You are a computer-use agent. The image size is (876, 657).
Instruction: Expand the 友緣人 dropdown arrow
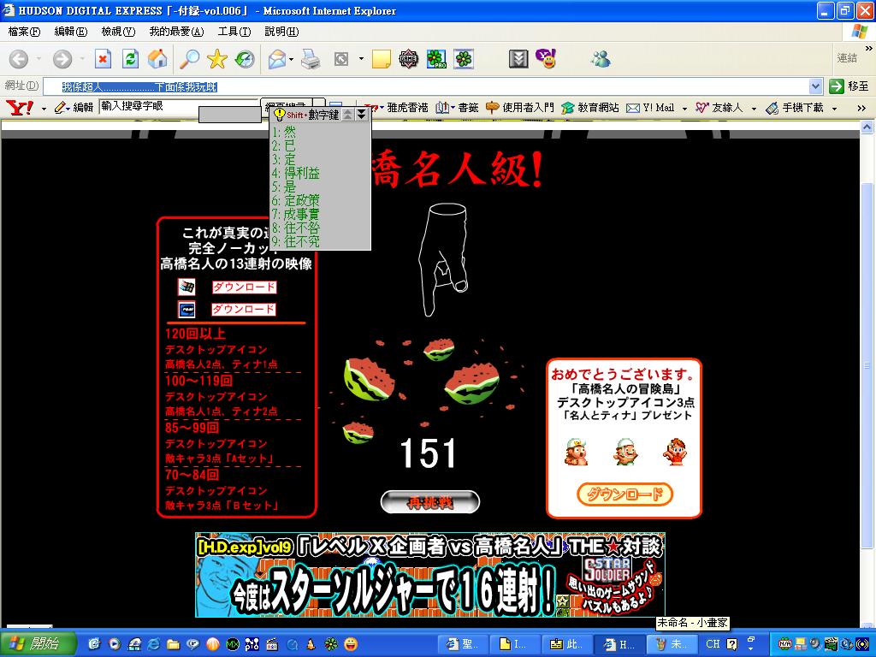754,108
